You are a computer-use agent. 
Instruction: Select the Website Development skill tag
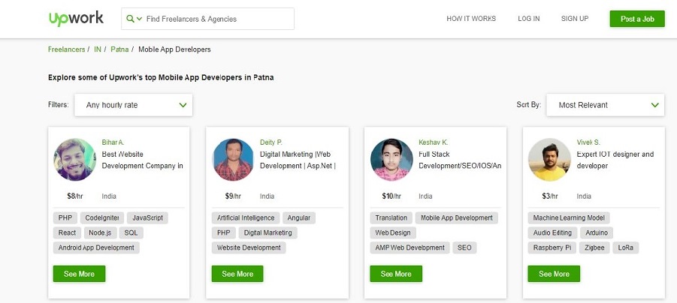[x=249, y=247]
